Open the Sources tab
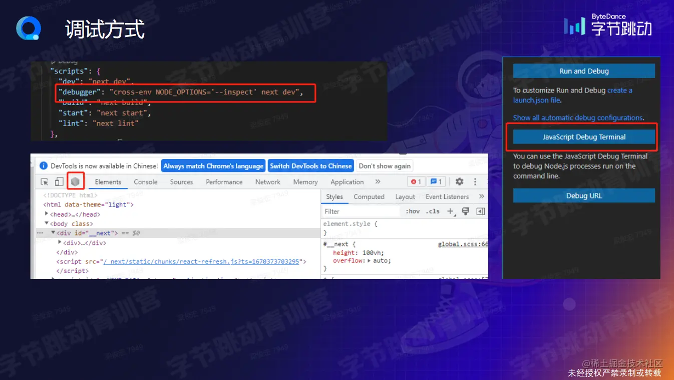674x380 pixels. [181, 182]
